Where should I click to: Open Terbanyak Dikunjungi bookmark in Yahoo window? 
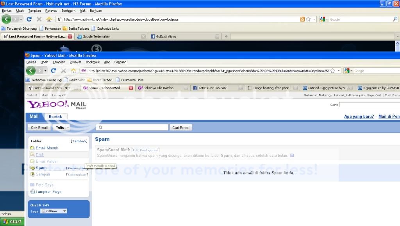pyautogui.click(x=44, y=80)
